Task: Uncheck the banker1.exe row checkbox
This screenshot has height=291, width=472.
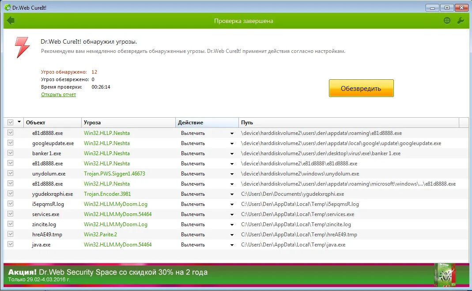Action: coord(11,153)
